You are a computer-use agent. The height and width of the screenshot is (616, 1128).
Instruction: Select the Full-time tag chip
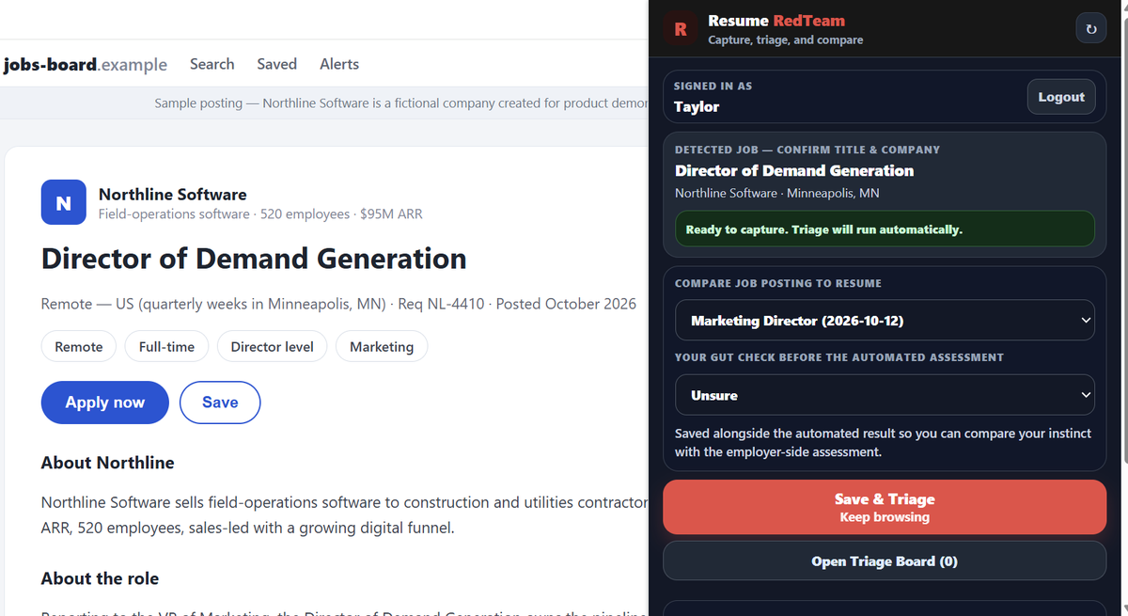(x=166, y=347)
